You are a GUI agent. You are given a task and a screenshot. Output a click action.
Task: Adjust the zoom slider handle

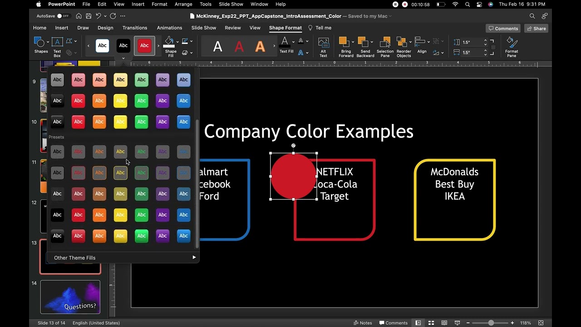coord(491,323)
